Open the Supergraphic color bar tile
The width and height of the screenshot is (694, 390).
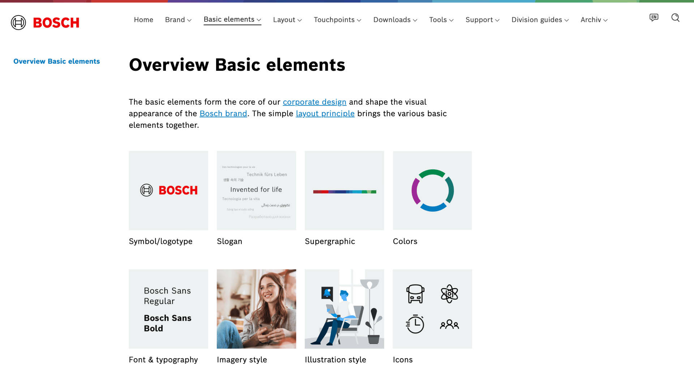tap(344, 191)
